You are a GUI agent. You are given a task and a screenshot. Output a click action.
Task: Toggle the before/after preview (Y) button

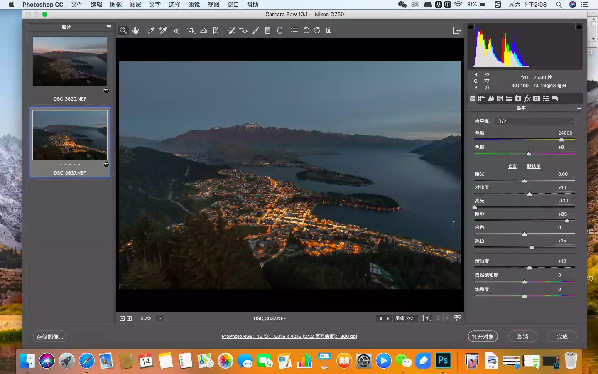(x=427, y=318)
